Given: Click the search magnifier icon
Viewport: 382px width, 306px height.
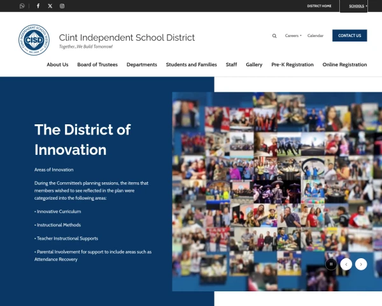Looking at the screenshot, I should [x=274, y=36].
